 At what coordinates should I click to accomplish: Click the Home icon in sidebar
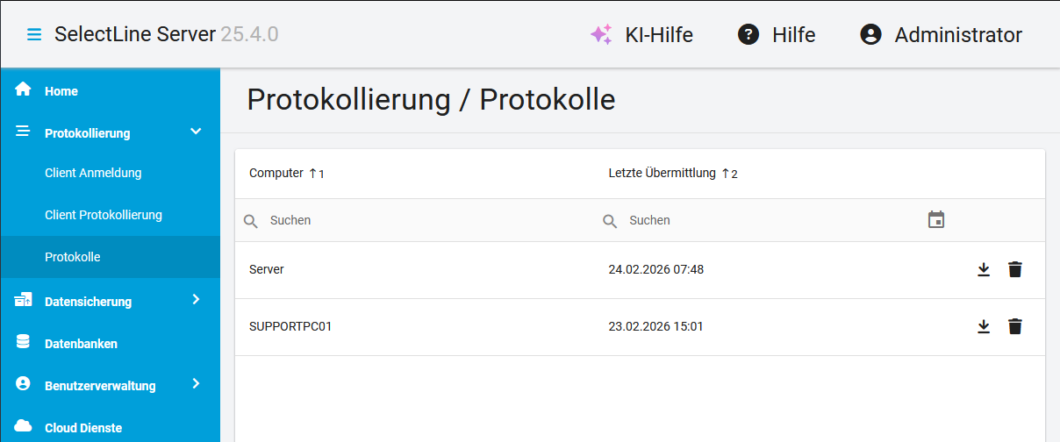[x=24, y=90]
